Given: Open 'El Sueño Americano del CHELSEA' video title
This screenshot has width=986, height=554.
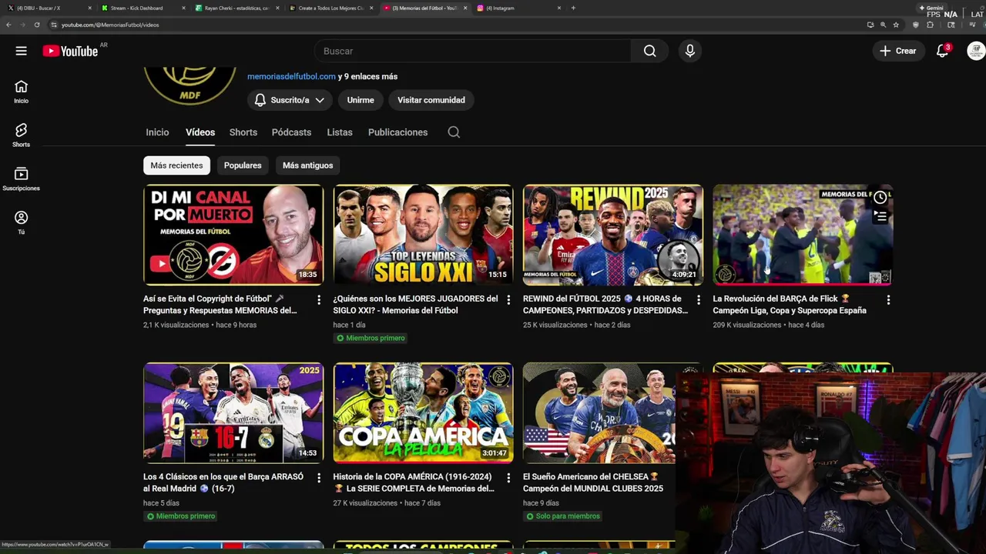Looking at the screenshot, I should 593,482.
